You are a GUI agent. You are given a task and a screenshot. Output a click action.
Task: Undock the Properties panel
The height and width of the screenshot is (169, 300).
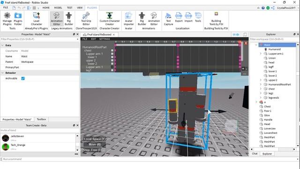coord(74,34)
